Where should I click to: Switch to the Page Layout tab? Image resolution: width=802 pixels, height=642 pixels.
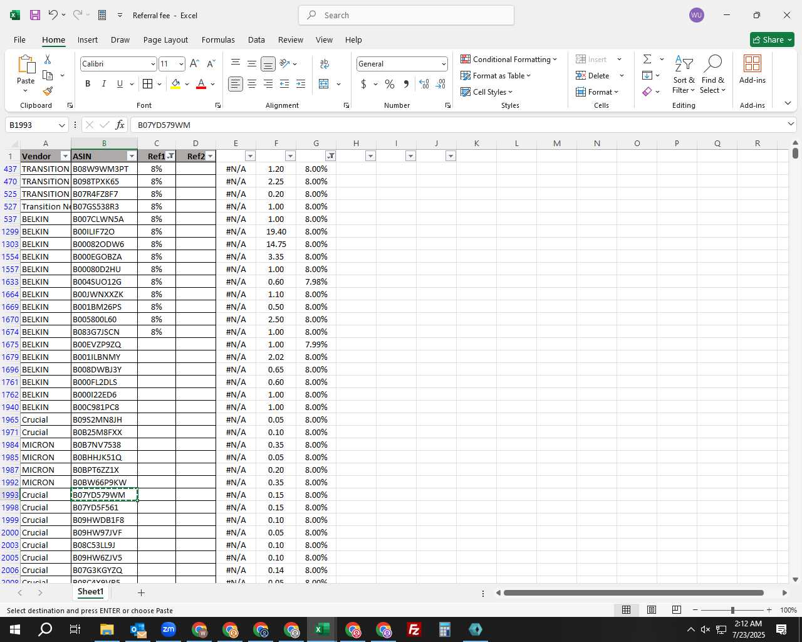[x=165, y=39]
